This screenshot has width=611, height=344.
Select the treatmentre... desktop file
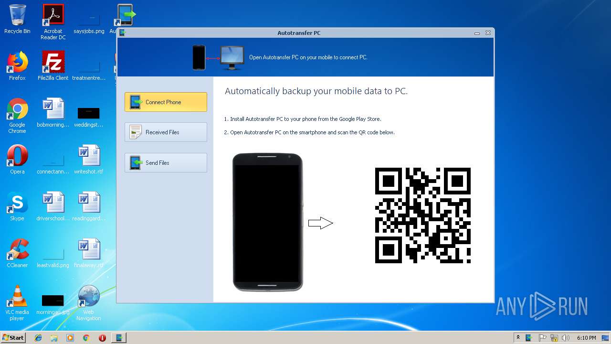(89, 69)
